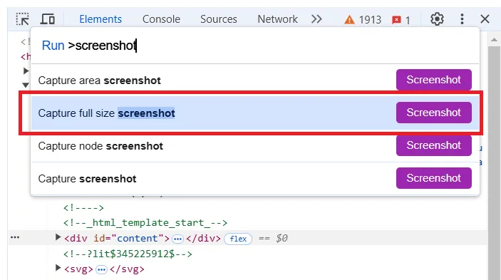
Task: Click the scrollbar up arrow
Action: [x=494, y=40]
